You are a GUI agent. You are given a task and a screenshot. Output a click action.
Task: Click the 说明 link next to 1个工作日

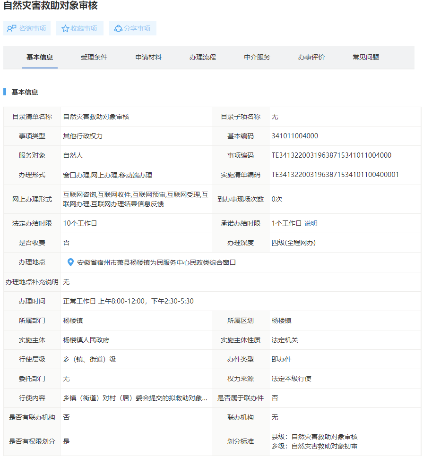[311, 223]
